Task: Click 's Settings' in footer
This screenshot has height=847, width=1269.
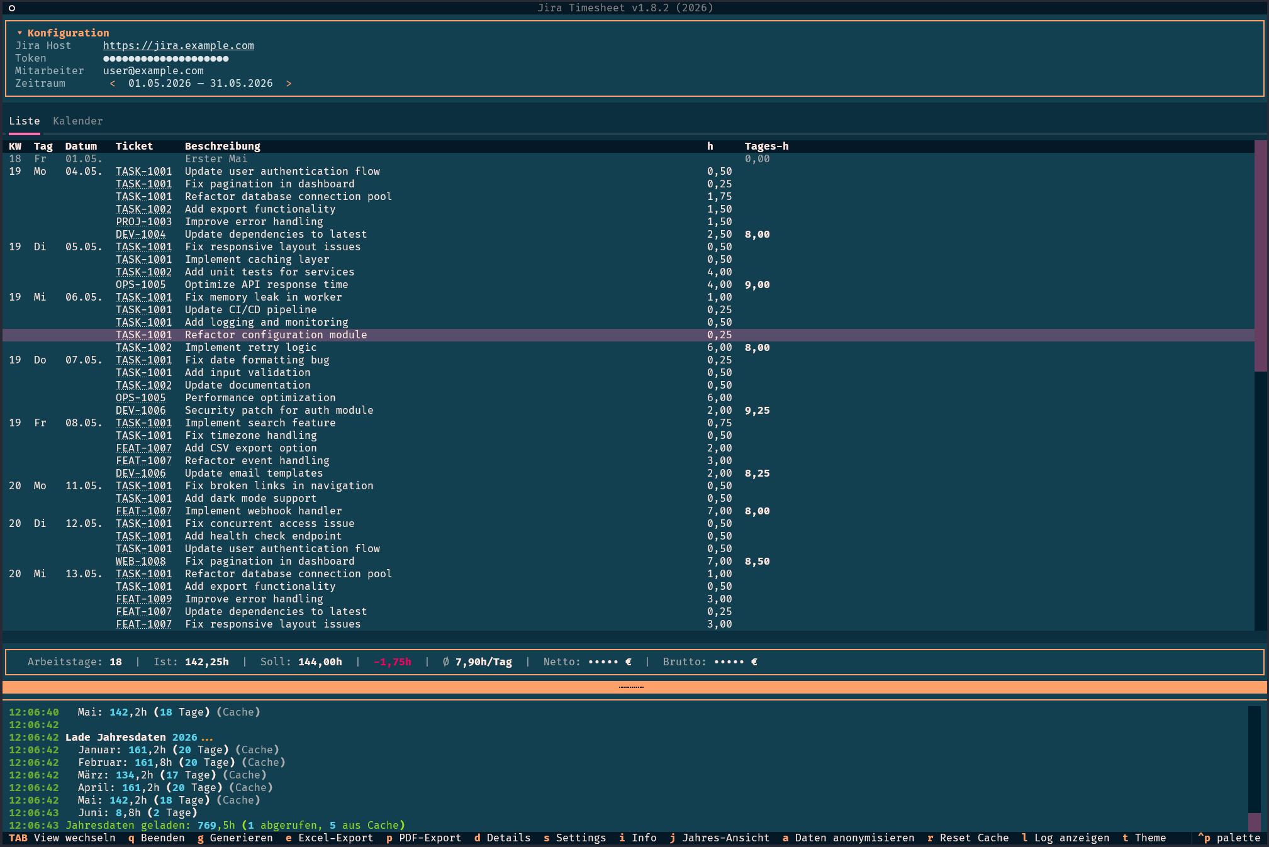Action: tap(575, 838)
